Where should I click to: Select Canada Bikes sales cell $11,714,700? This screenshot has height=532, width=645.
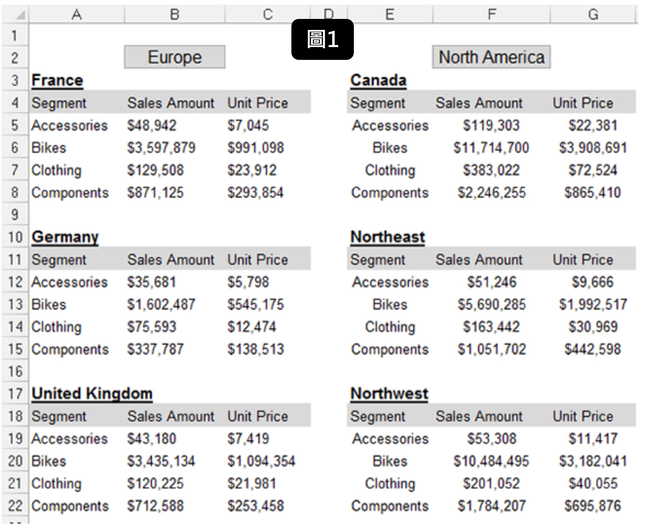click(x=491, y=148)
